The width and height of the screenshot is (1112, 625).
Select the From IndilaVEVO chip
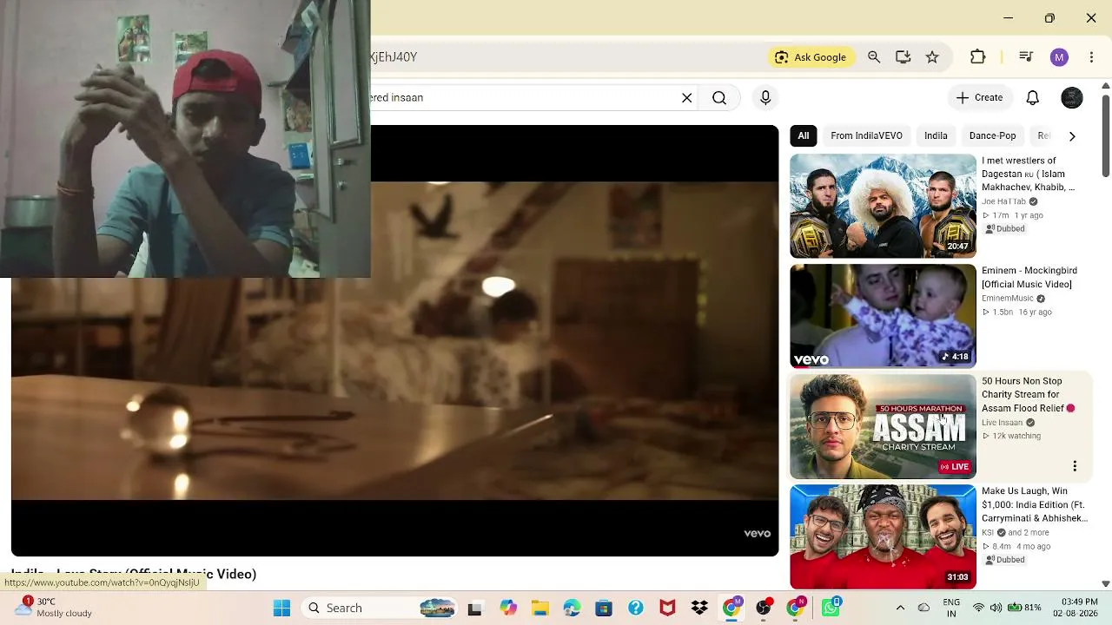click(x=866, y=135)
